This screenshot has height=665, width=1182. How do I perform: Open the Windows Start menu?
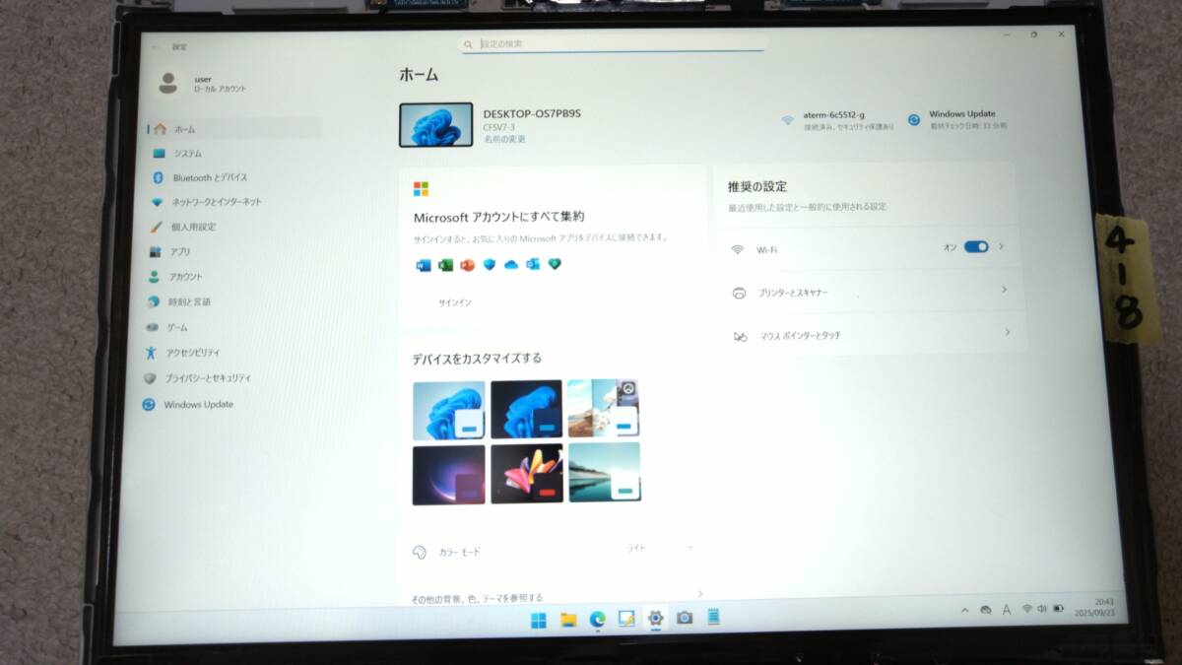tap(539, 620)
